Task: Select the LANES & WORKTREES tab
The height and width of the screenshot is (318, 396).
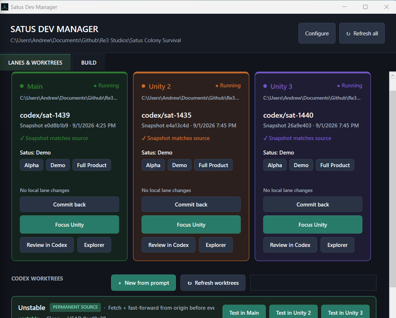Action: coord(35,63)
